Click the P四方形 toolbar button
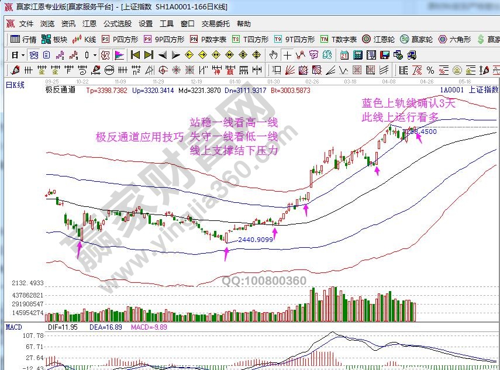Viewport: 500px width, 370px height. (120, 40)
